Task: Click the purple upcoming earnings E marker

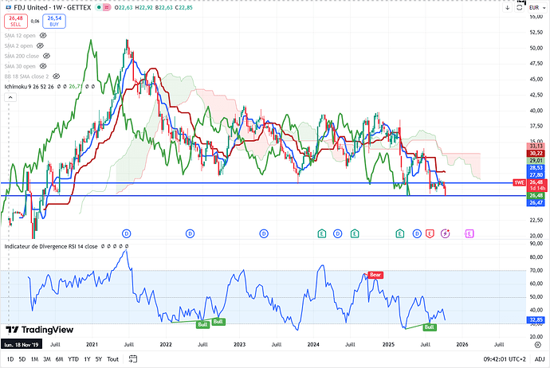Action: (x=469, y=233)
